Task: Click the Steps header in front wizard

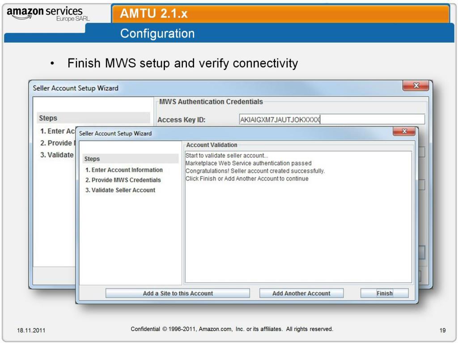Action: coord(130,159)
